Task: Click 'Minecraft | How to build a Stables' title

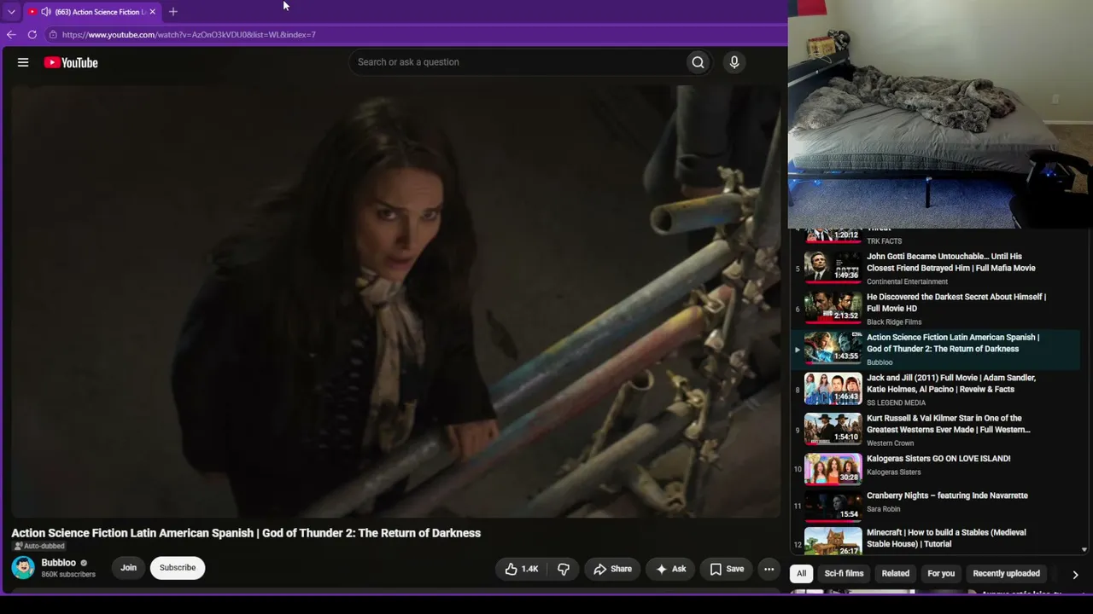Action: [x=946, y=538]
